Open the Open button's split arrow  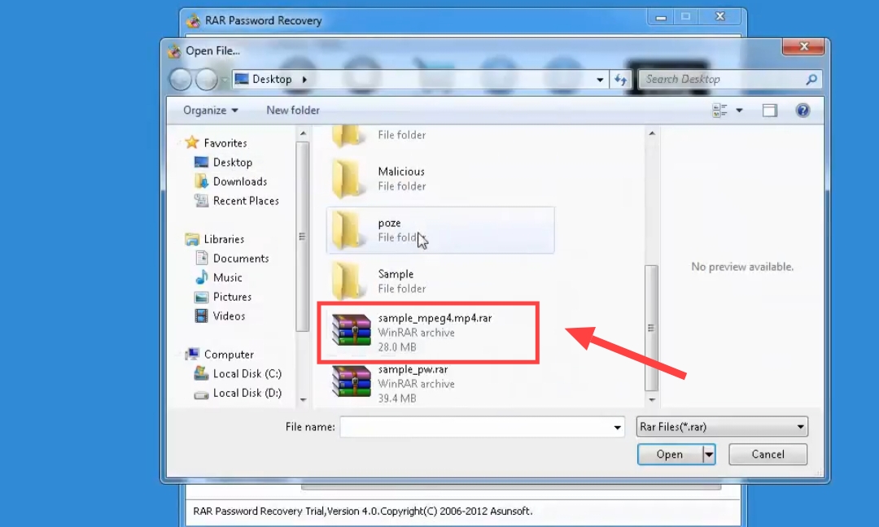click(709, 454)
